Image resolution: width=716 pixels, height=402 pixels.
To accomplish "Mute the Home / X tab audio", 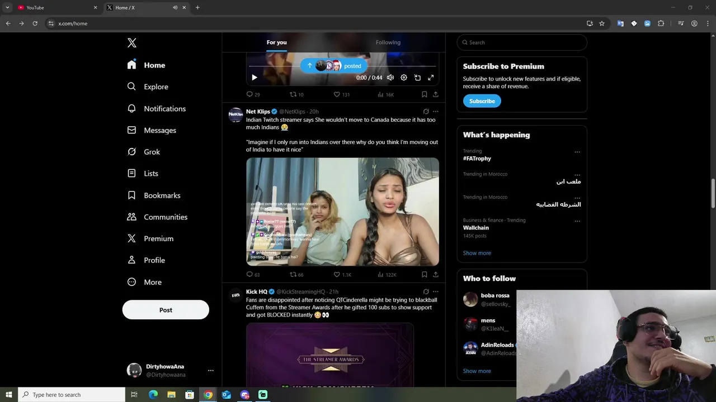I will pyautogui.click(x=175, y=7).
